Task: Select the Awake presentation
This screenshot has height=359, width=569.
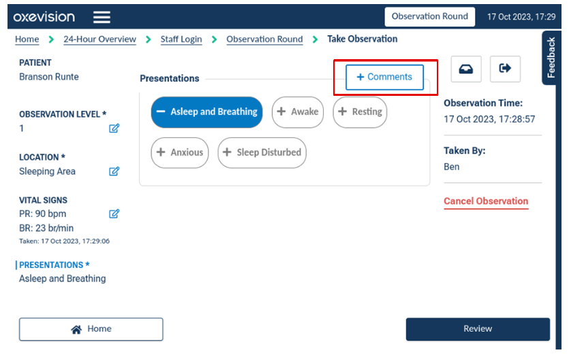Action: [x=298, y=112]
